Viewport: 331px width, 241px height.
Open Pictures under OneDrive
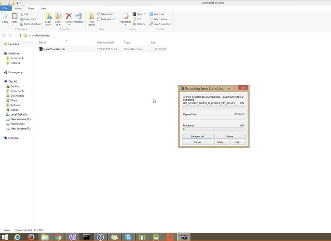click(15, 63)
